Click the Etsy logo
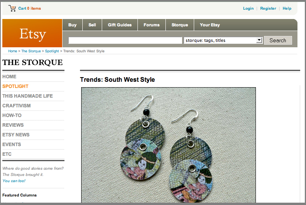 32,33
